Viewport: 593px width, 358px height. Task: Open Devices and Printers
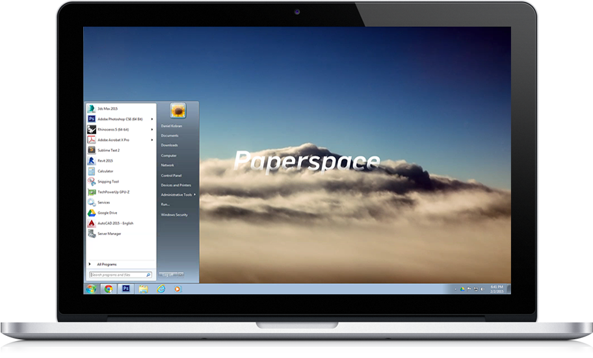tap(176, 185)
